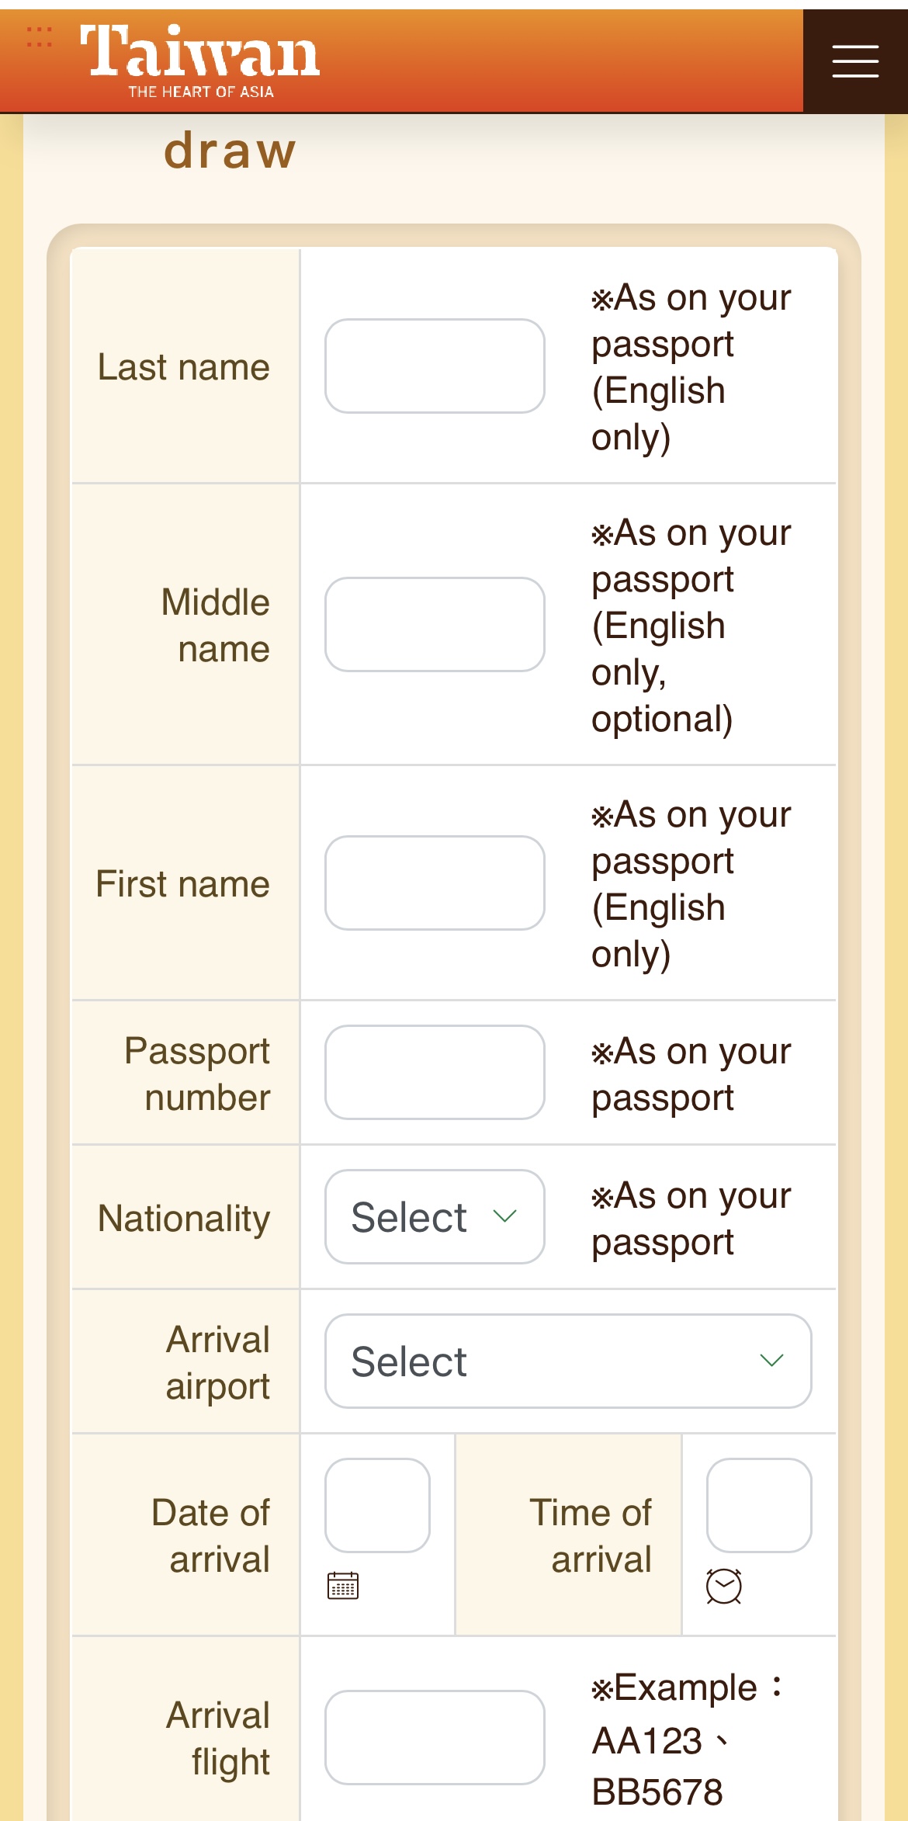This screenshot has height=1821, width=908.
Task: Click the alarm clock icon under arrival time
Action: click(x=723, y=1586)
